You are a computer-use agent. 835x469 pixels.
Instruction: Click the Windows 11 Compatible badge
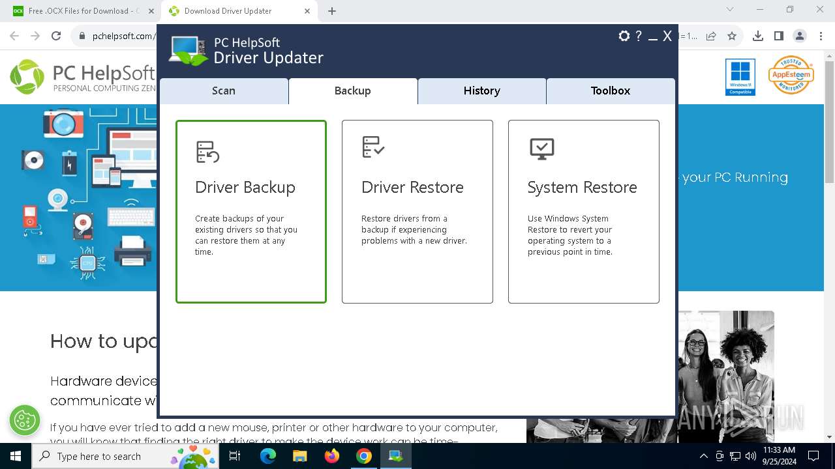pyautogui.click(x=740, y=77)
